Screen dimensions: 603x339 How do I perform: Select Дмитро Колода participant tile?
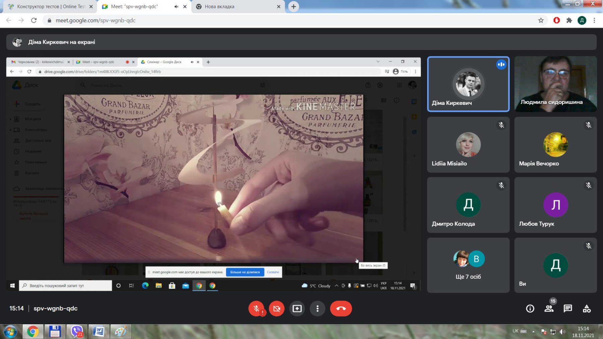pyautogui.click(x=468, y=205)
